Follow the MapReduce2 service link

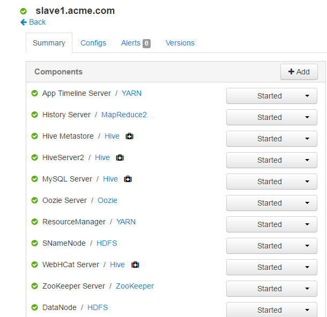point(124,115)
